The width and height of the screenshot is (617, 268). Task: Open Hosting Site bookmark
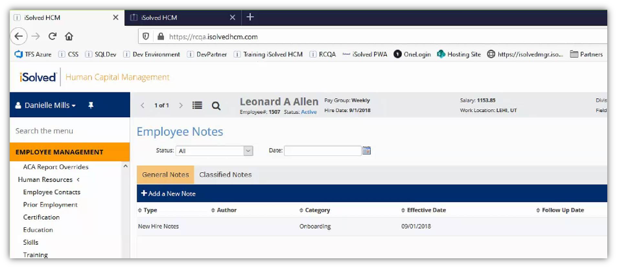459,54
